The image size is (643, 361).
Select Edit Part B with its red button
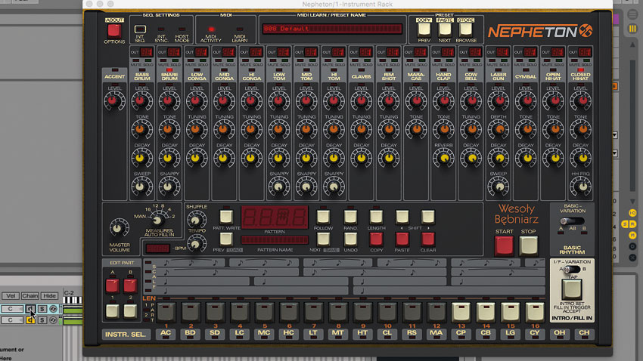point(130,285)
